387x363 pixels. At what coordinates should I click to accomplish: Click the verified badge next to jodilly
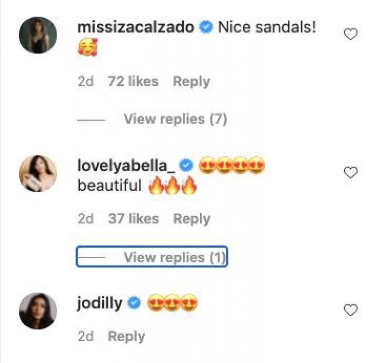click(134, 304)
